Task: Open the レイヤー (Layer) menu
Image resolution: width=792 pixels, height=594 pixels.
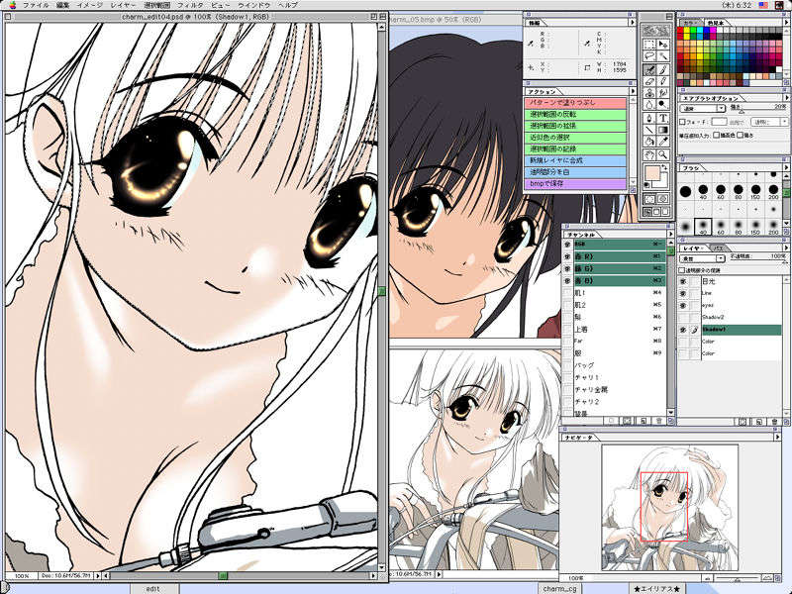Action: click(122, 5)
